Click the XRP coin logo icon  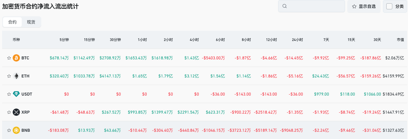pos(16,112)
